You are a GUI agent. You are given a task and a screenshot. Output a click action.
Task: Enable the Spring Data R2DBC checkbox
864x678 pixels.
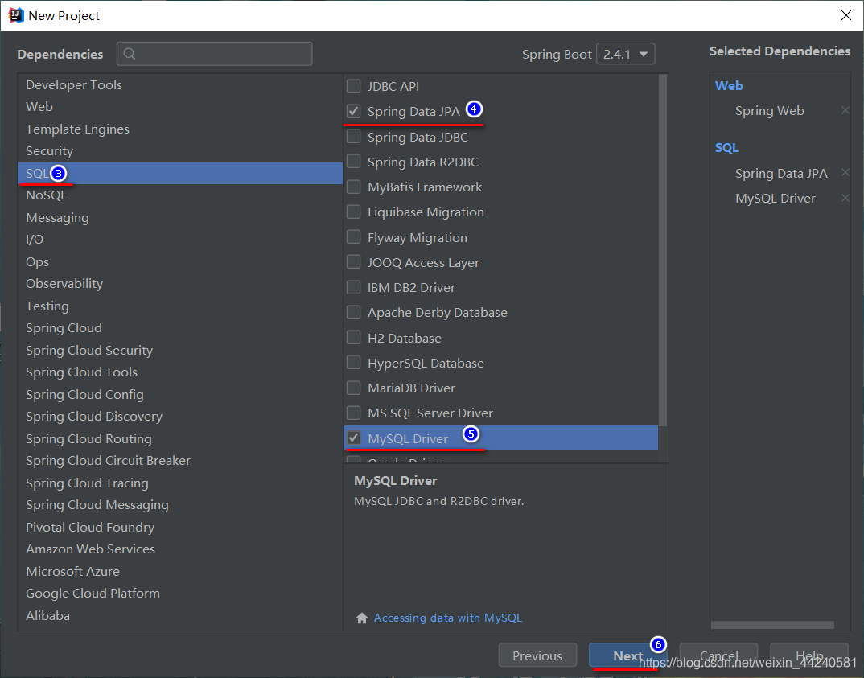point(353,162)
